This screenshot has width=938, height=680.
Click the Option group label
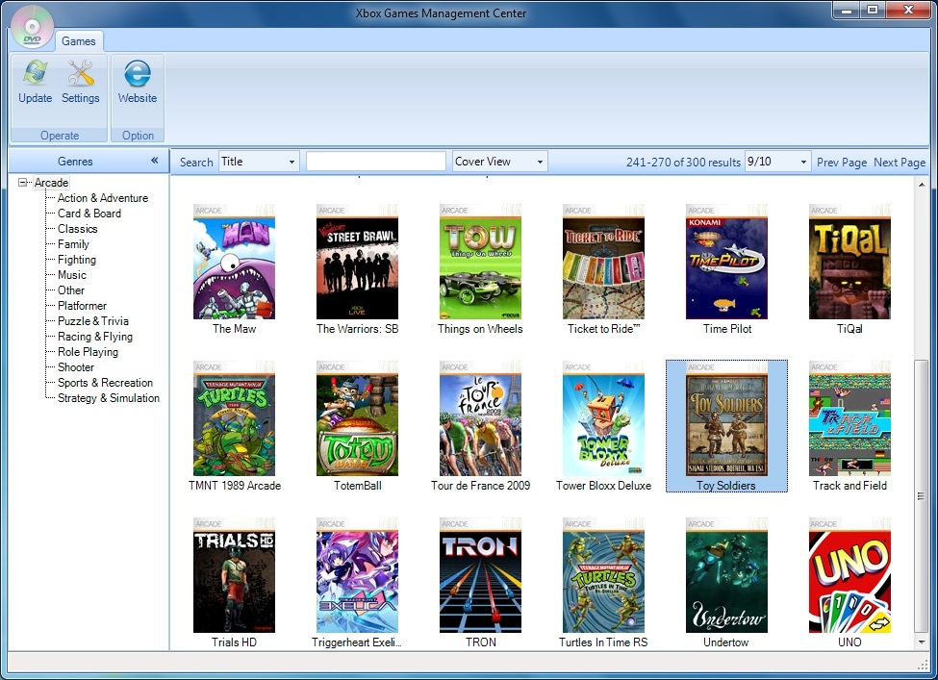point(138,136)
